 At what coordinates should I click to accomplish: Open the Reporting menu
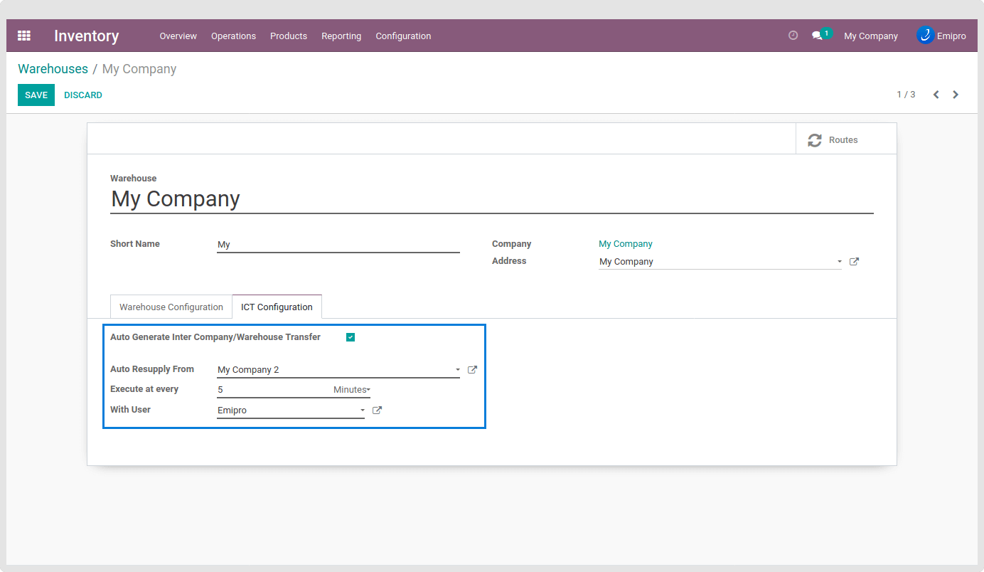341,36
